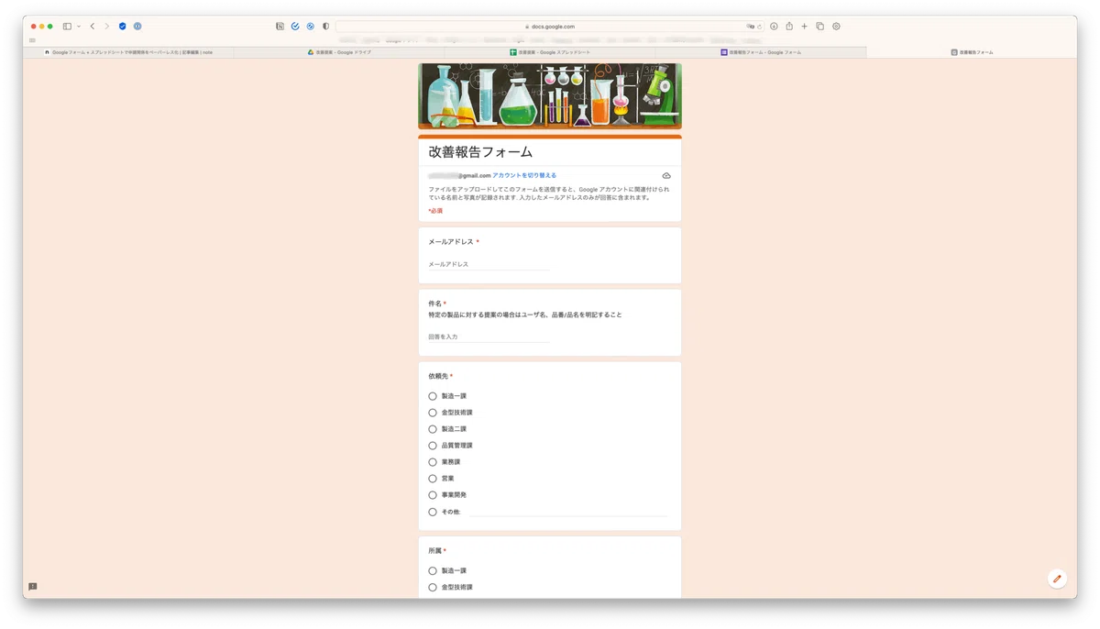Image resolution: width=1100 pixels, height=629 pixels.
Task: Click the その他 text input line
Action: tap(568, 512)
